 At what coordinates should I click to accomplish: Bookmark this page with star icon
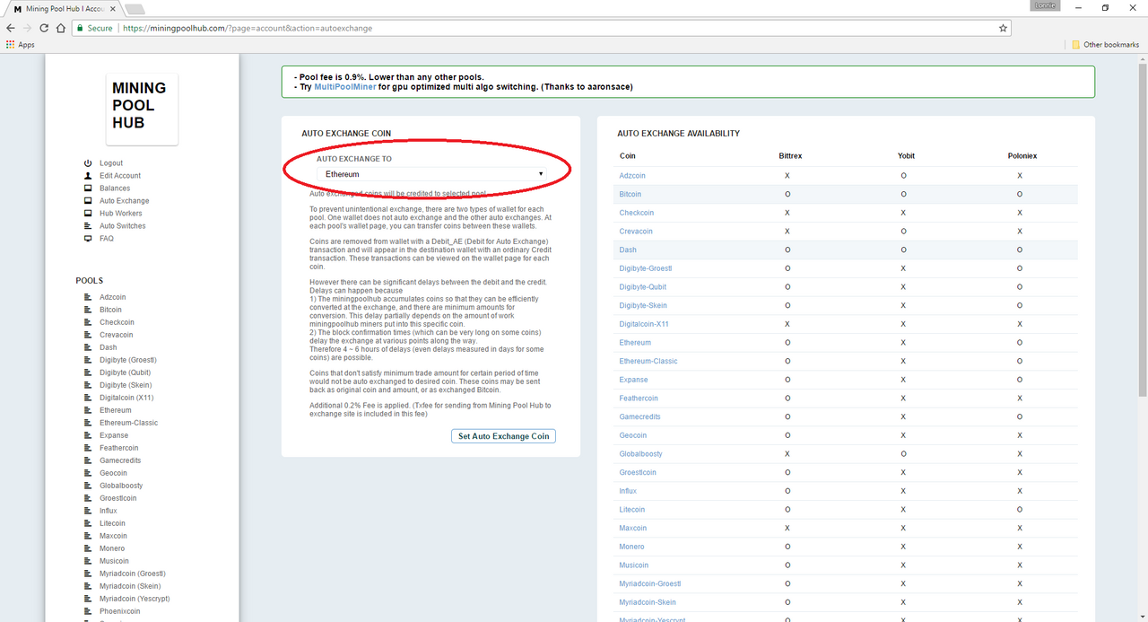[1003, 28]
